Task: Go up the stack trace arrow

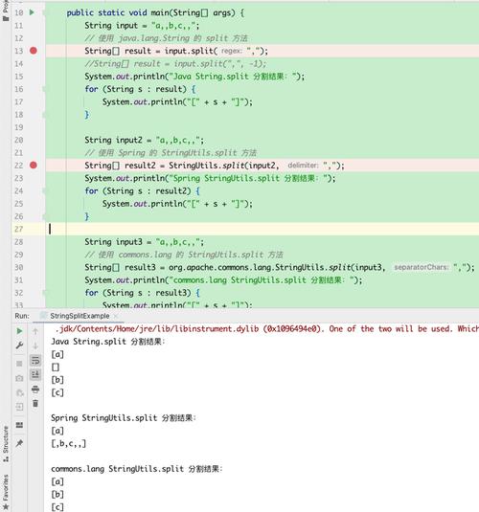Action: point(35,331)
